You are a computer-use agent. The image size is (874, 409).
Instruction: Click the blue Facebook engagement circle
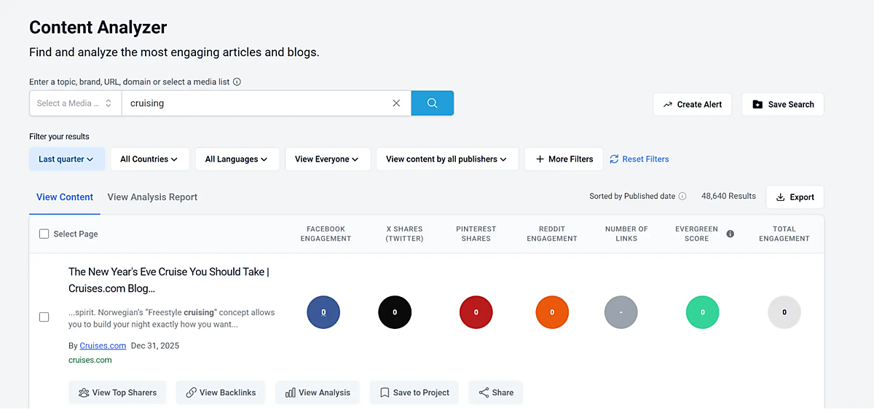tap(323, 312)
